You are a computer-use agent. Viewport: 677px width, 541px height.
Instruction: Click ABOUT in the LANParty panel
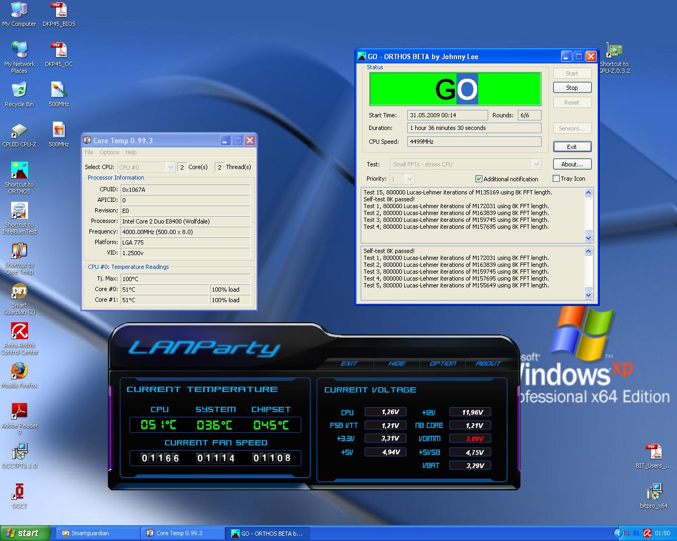(x=488, y=363)
